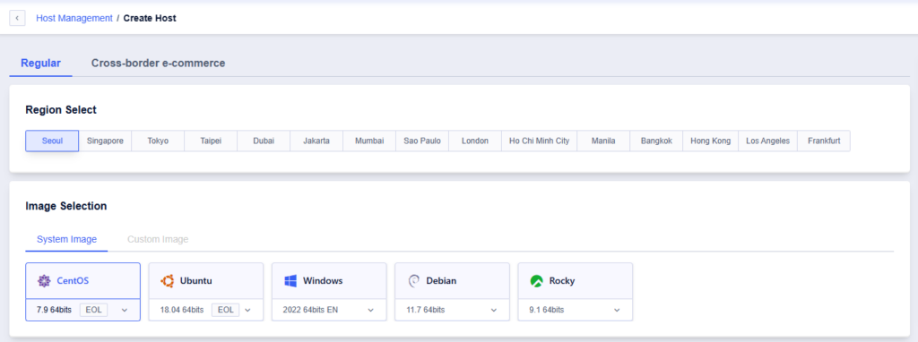Viewport: 918px width, 342px height.
Task: Click the EOL tag under CentOS
Action: tap(93, 310)
